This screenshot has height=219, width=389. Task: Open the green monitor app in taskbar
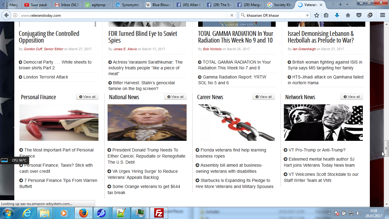[140, 213]
